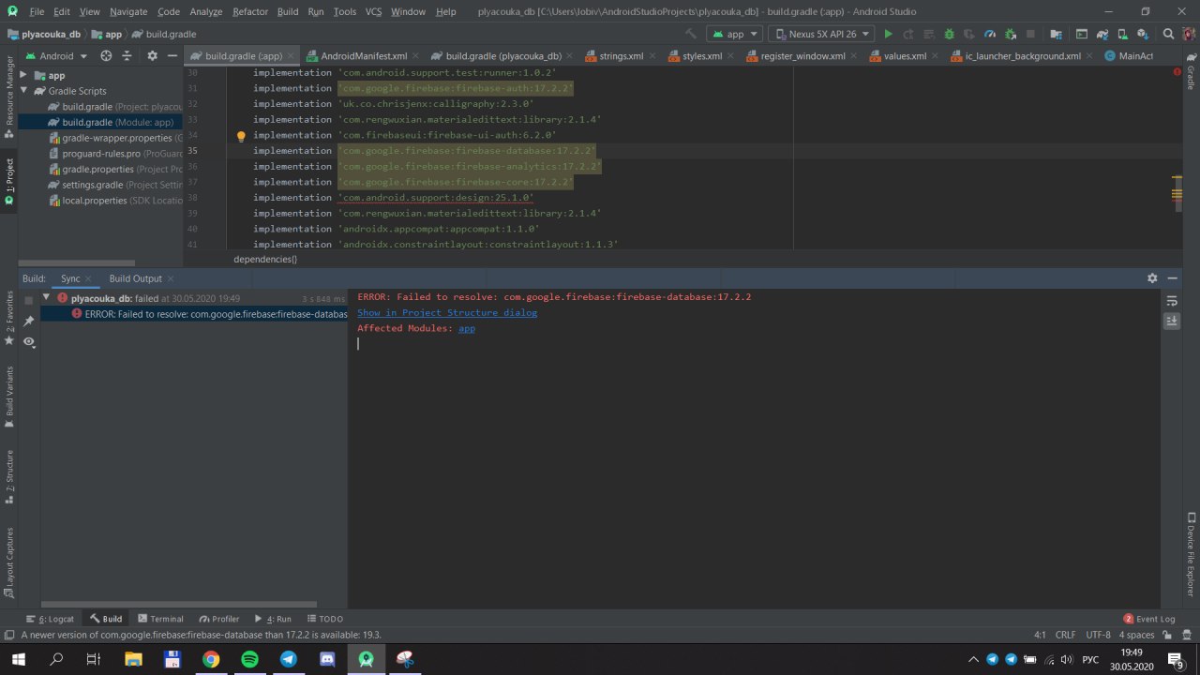Open Search Everywhere magnifier icon
Image resolution: width=1200 pixels, height=675 pixels.
(1168, 34)
